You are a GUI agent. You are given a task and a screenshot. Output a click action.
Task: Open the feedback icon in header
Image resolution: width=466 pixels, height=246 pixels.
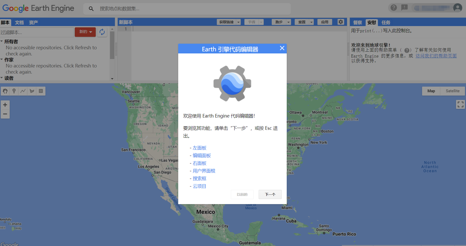point(404,8)
